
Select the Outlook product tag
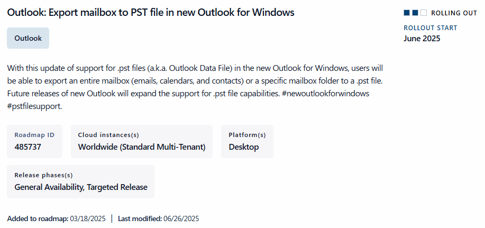tap(28, 38)
